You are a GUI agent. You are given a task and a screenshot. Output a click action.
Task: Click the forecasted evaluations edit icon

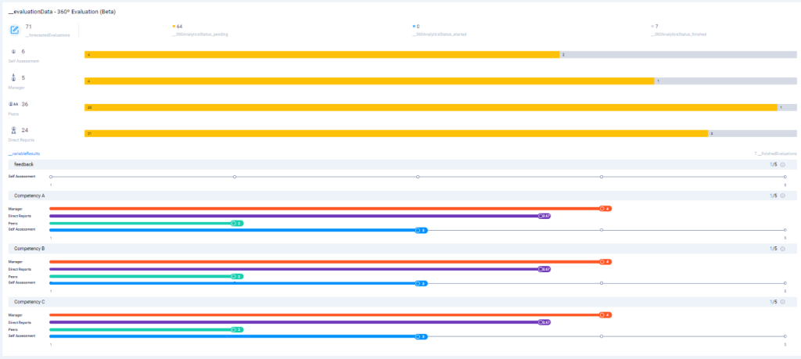(15, 30)
